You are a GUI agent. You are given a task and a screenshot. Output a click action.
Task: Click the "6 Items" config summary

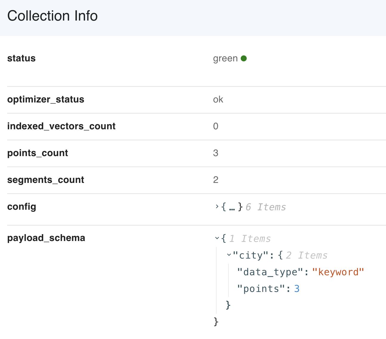(x=265, y=207)
